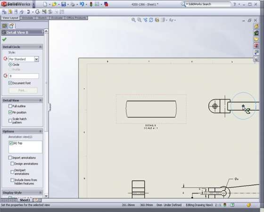Check Include items from hidden features

click(x=12, y=180)
